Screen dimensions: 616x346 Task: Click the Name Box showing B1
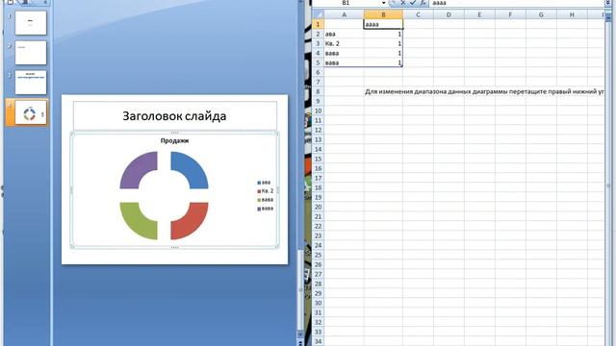[x=346, y=3]
